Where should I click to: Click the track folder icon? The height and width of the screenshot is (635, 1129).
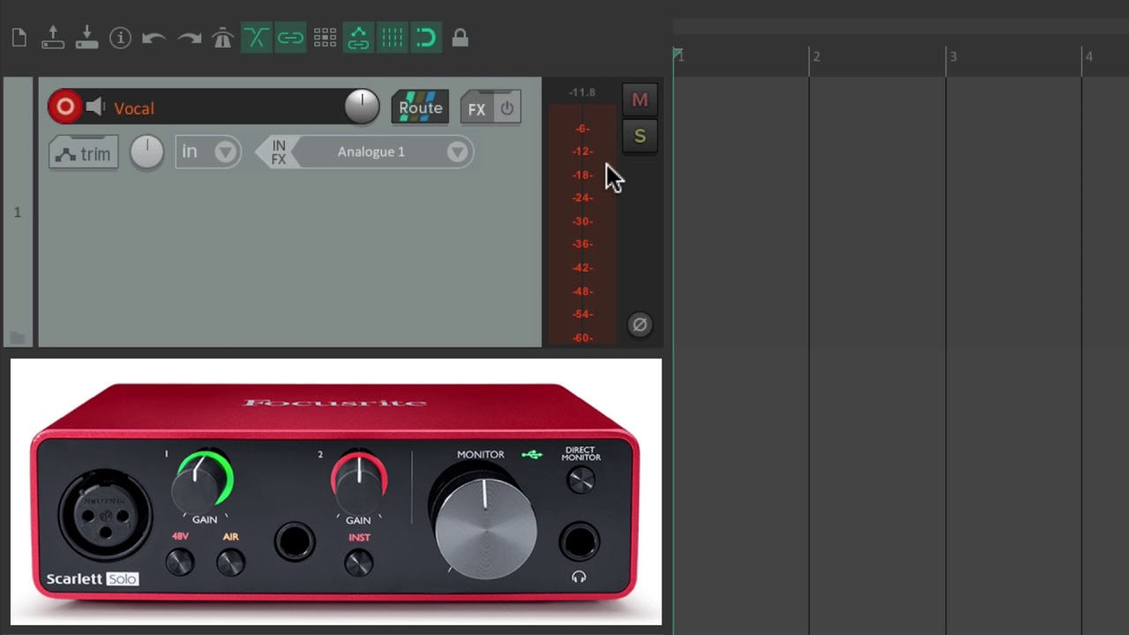17,337
